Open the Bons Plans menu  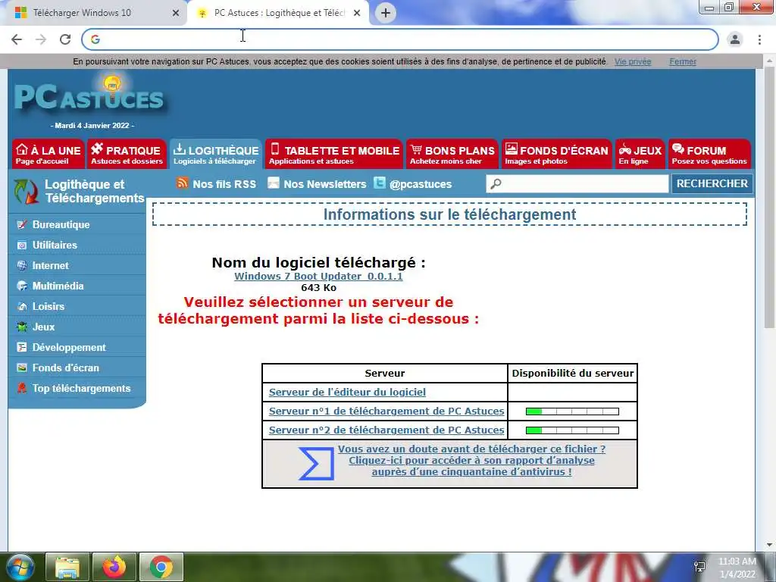(x=452, y=154)
